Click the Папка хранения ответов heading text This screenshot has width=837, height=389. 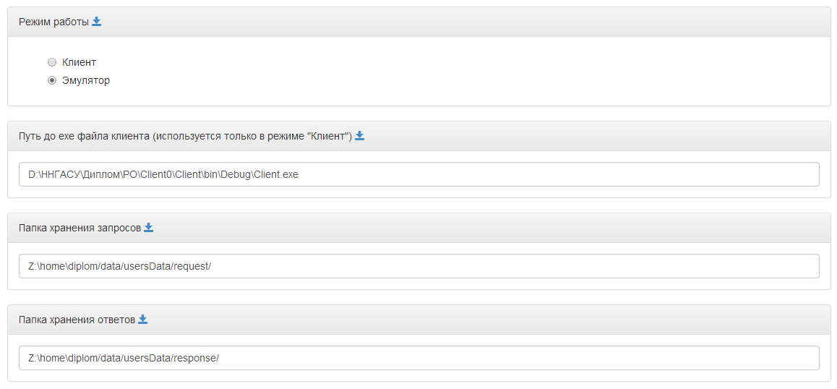[x=77, y=320]
